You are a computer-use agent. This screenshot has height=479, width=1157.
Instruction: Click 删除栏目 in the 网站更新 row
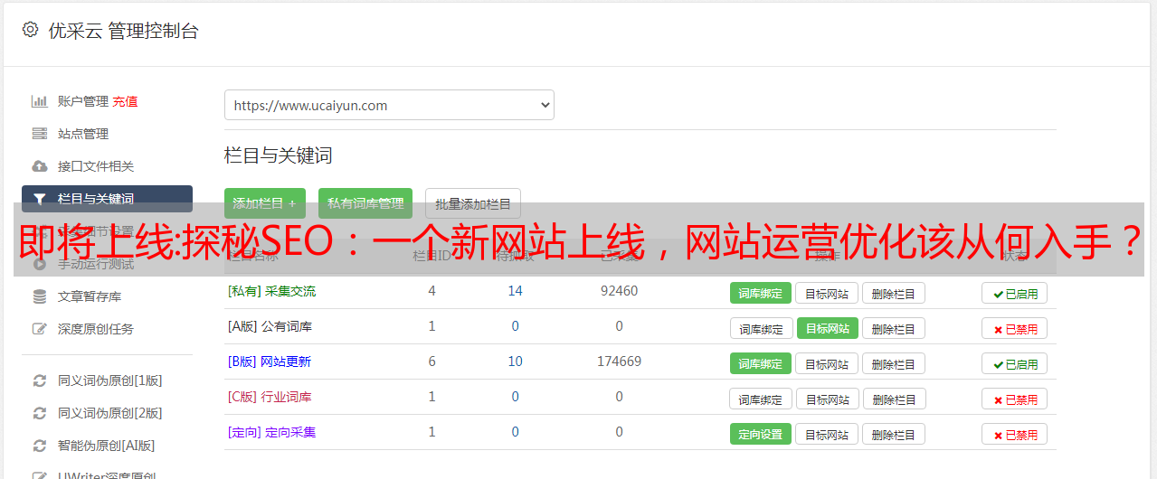click(893, 363)
